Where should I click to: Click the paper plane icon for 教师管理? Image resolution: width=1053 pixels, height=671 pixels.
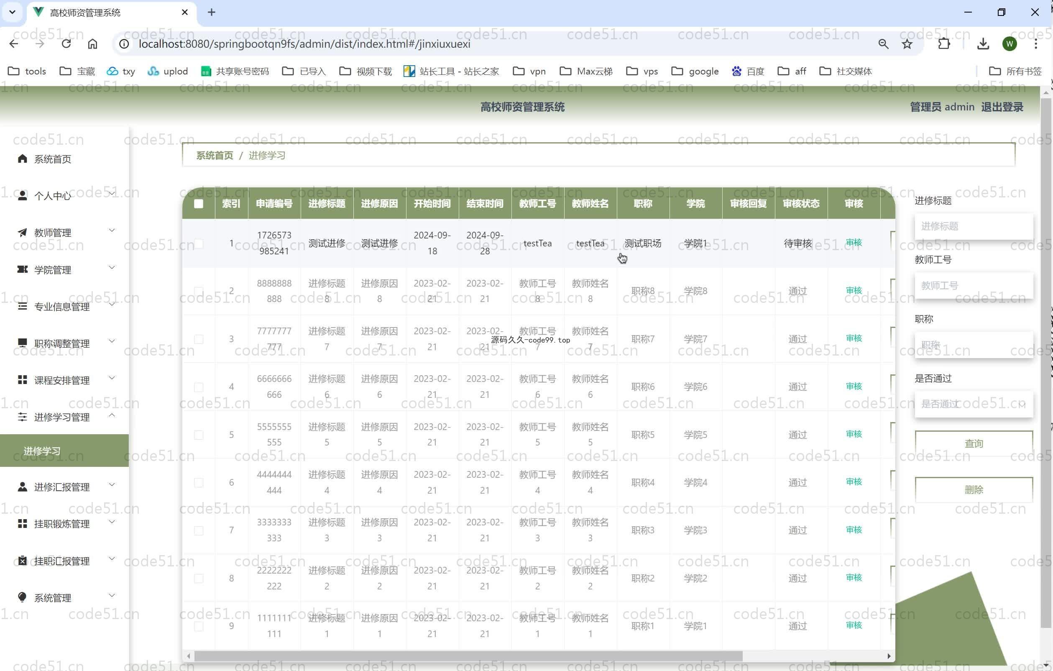click(x=22, y=232)
